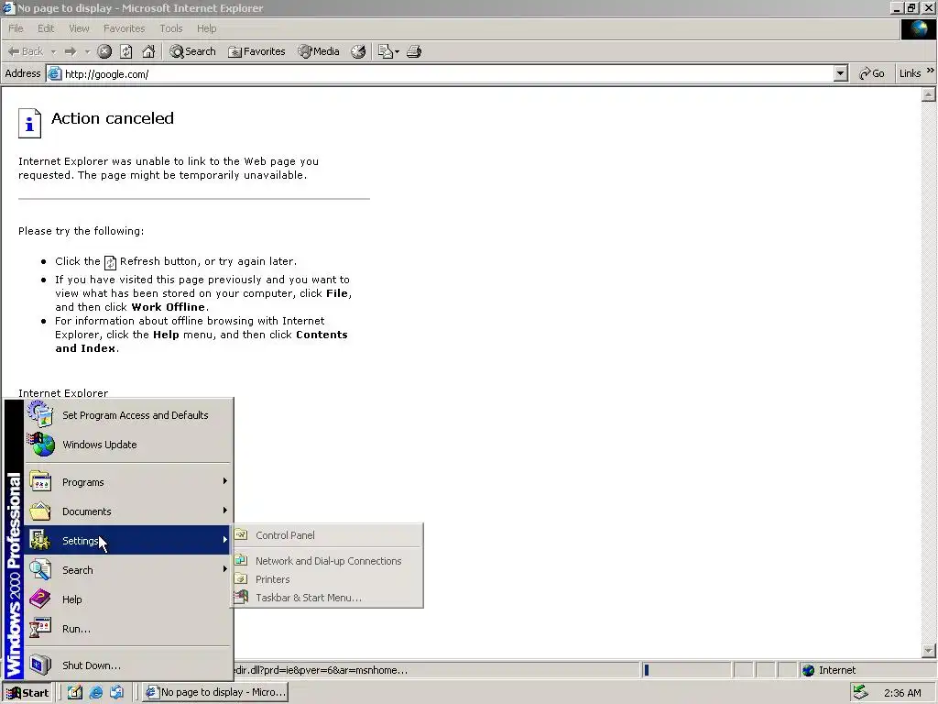Click the Programs folder icon
The height and width of the screenshot is (704, 938).
[40, 482]
